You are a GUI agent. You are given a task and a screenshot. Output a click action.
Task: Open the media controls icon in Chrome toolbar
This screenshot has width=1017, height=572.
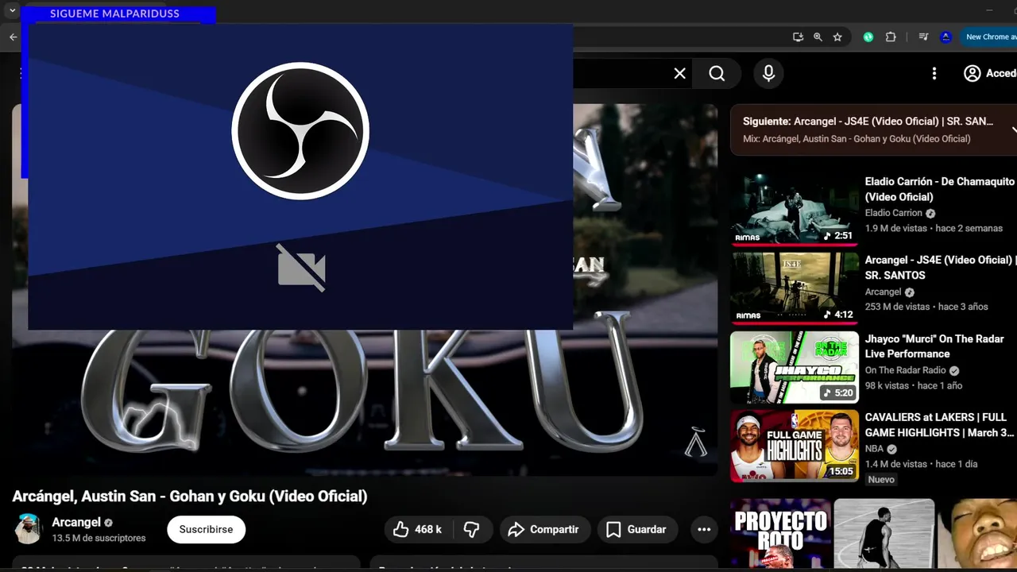923,37
